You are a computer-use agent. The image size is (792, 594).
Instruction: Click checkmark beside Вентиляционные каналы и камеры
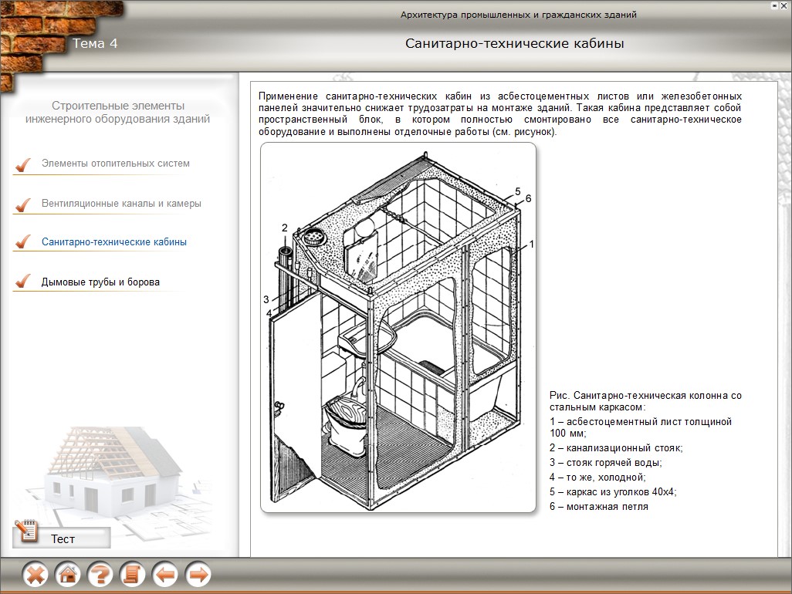point(23,204)
